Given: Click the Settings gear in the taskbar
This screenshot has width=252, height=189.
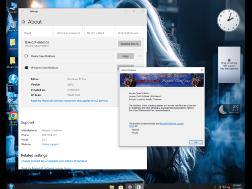Looking at the screenshot, I should click(130, 187).
